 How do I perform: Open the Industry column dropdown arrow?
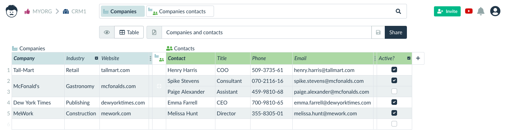click(x=96, y=58)
